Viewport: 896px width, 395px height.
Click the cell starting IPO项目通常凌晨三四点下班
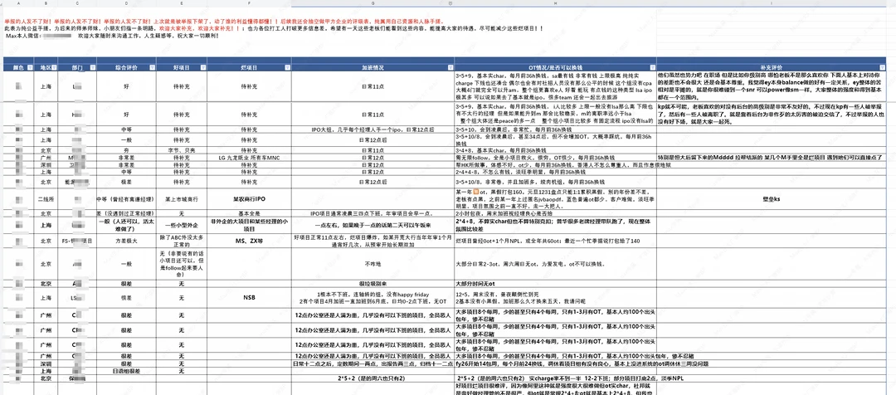tap(372, 213)
